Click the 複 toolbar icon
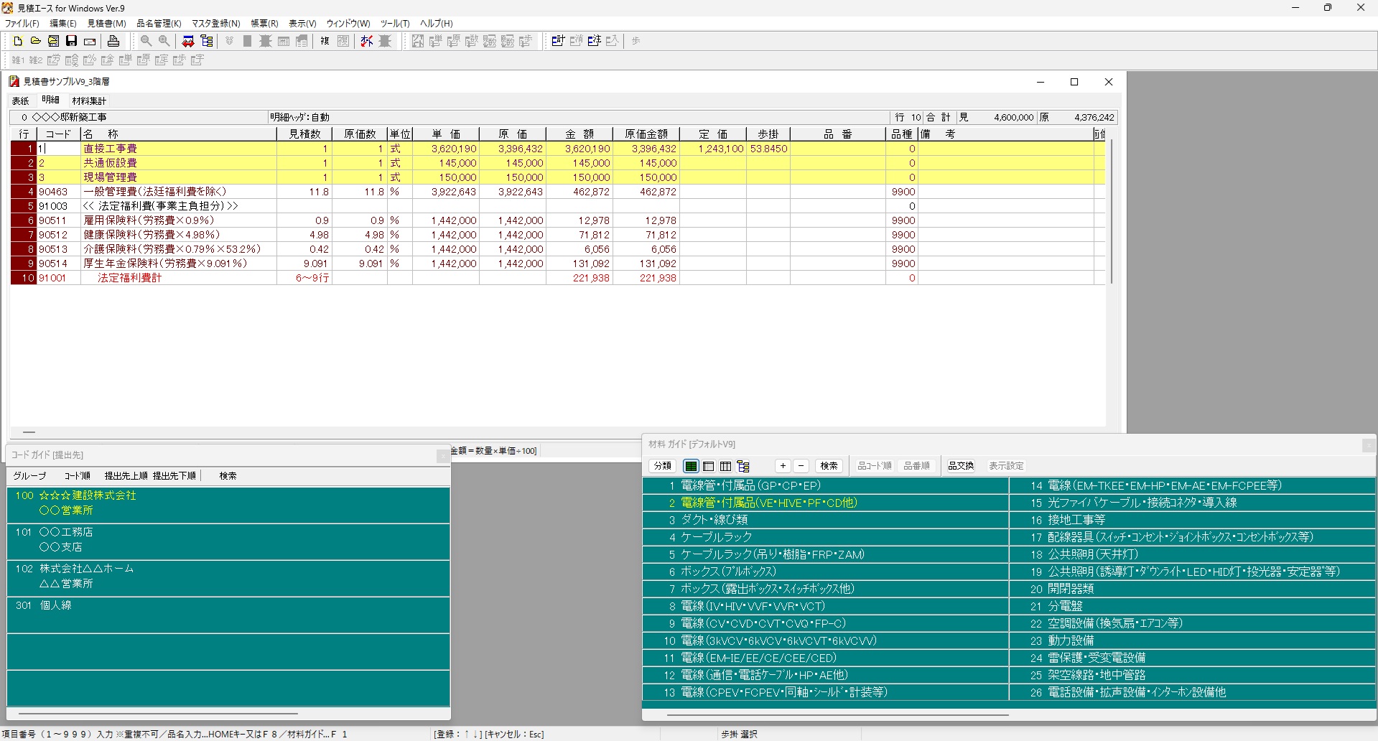This screenshot has width=1378, height=741. 325,41
